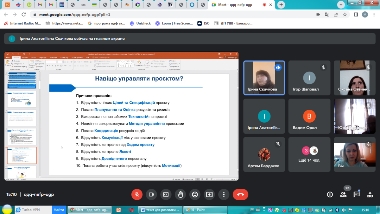Bookmark this page with star icon
380x214 pixels.
[345, 15]
